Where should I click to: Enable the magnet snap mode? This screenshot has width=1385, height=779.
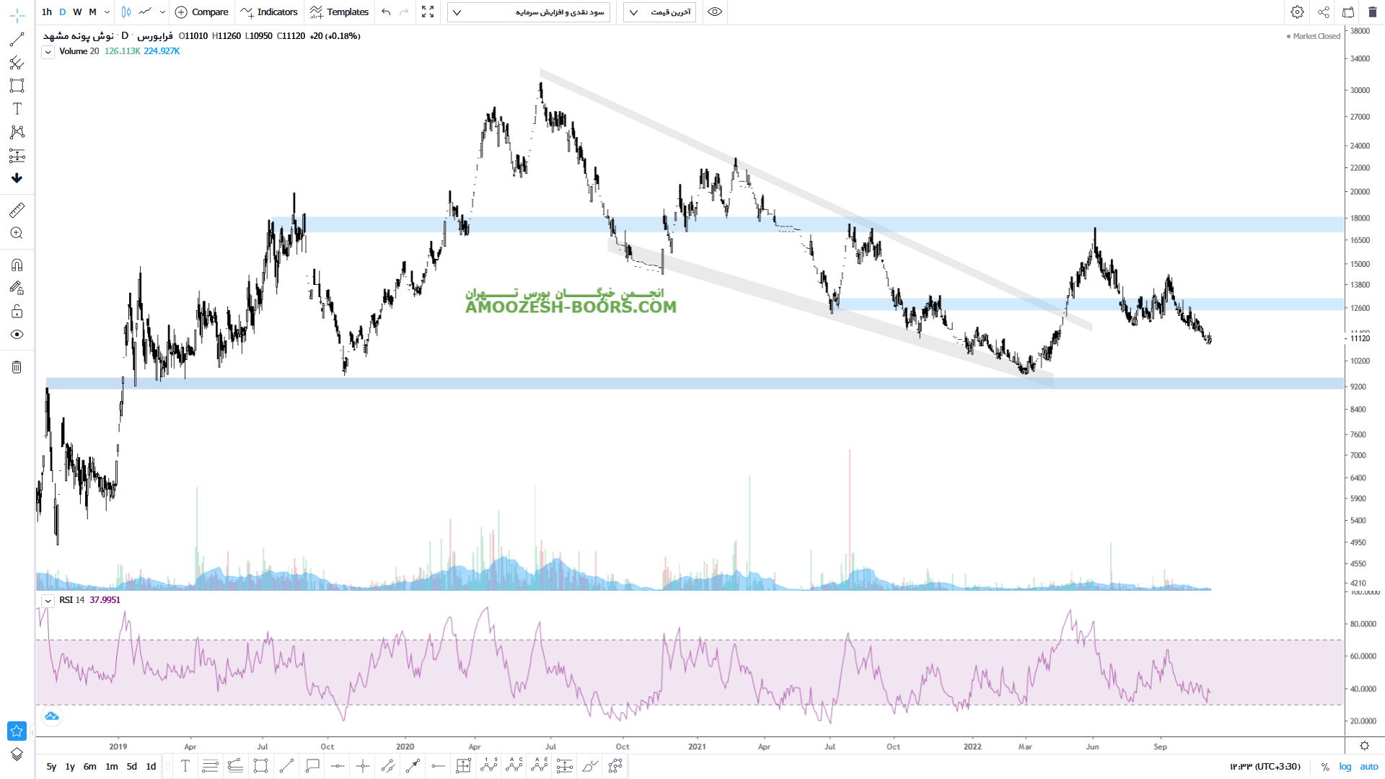17,265
